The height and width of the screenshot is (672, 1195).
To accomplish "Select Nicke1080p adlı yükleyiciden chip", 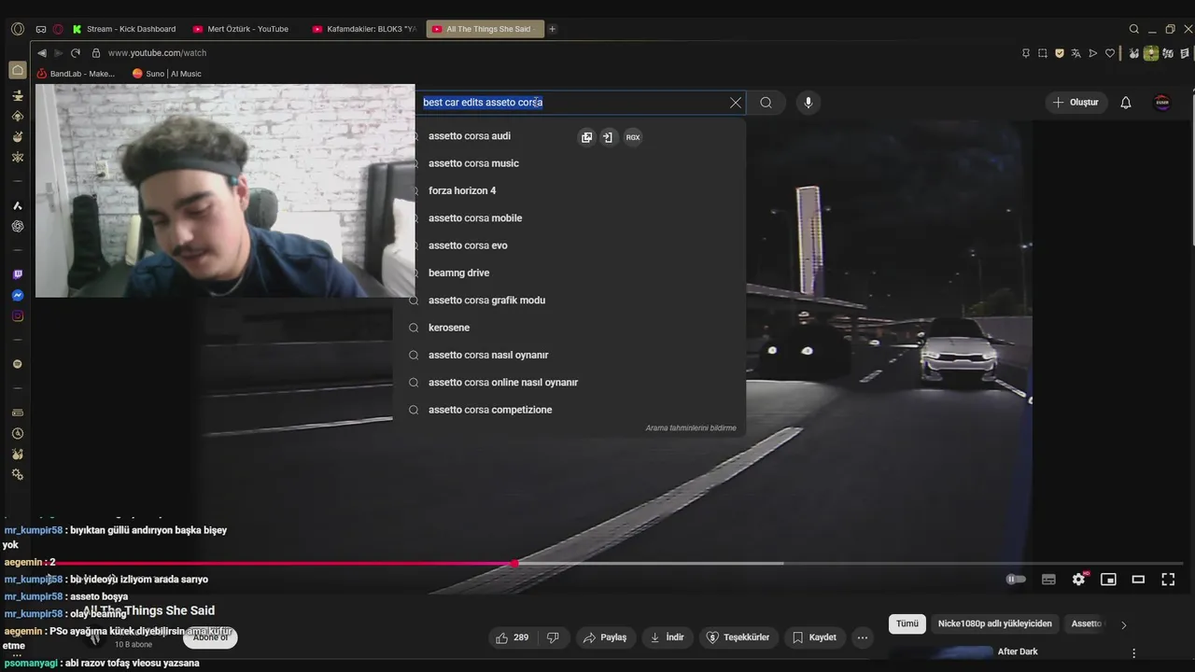I will (x=995, y=623).
